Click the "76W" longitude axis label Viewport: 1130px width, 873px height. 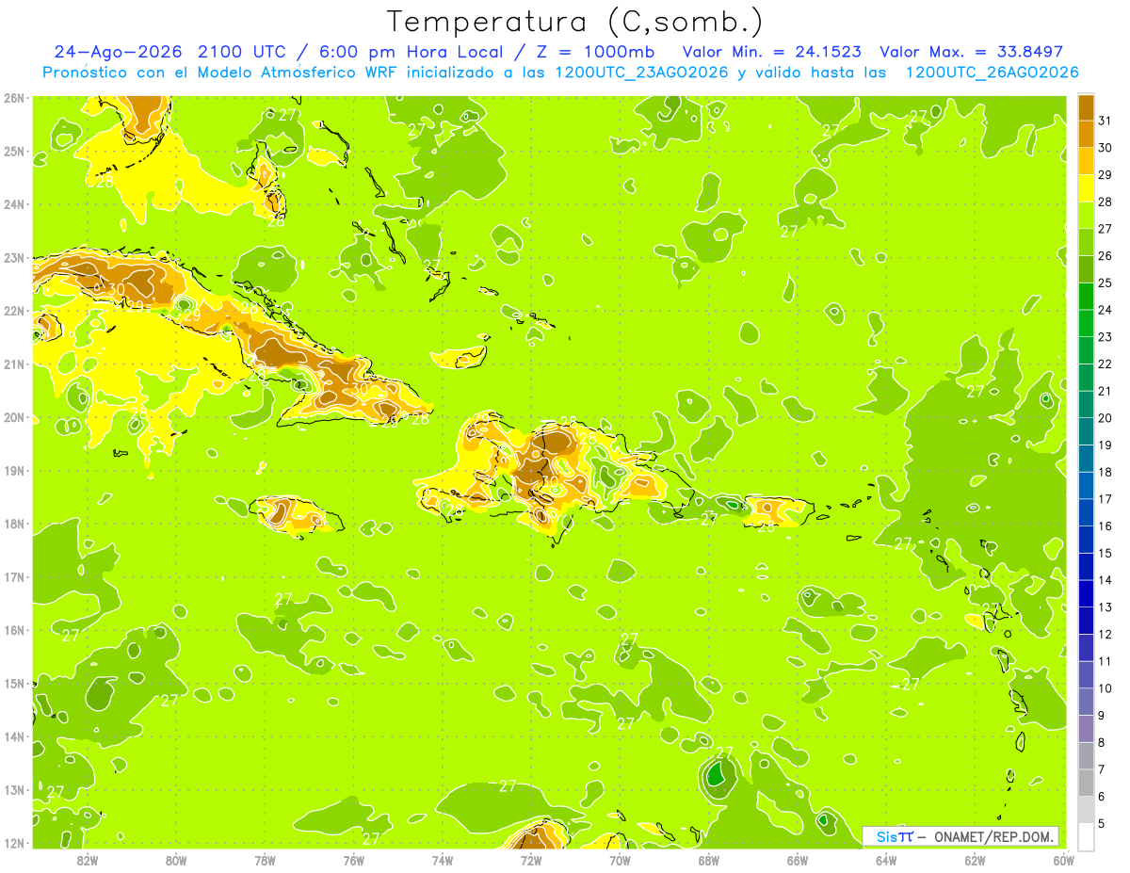click(x=353, y=860)
